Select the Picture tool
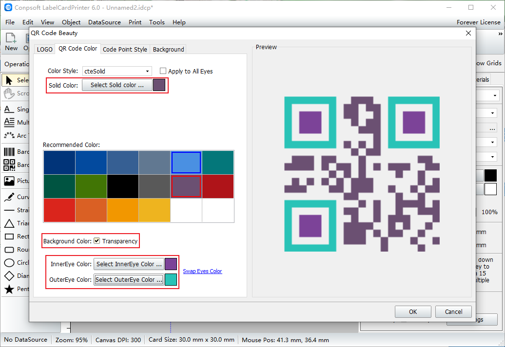 [x=16, y=181]
